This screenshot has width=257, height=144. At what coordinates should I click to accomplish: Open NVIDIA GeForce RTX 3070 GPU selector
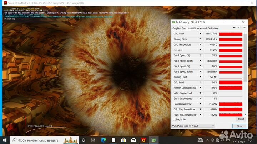193,126
